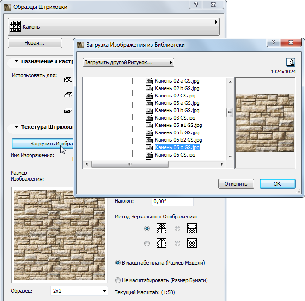Image resolution: width=305 pixels, height=301 pixels.
Task: Click file list scroll down arrow
Action: [x=230, y=156]
